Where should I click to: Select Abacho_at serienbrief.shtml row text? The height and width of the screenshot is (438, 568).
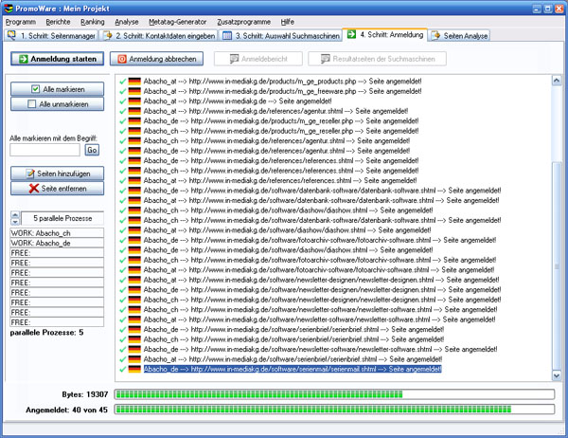pyautogui.click(x=293, y=359)
